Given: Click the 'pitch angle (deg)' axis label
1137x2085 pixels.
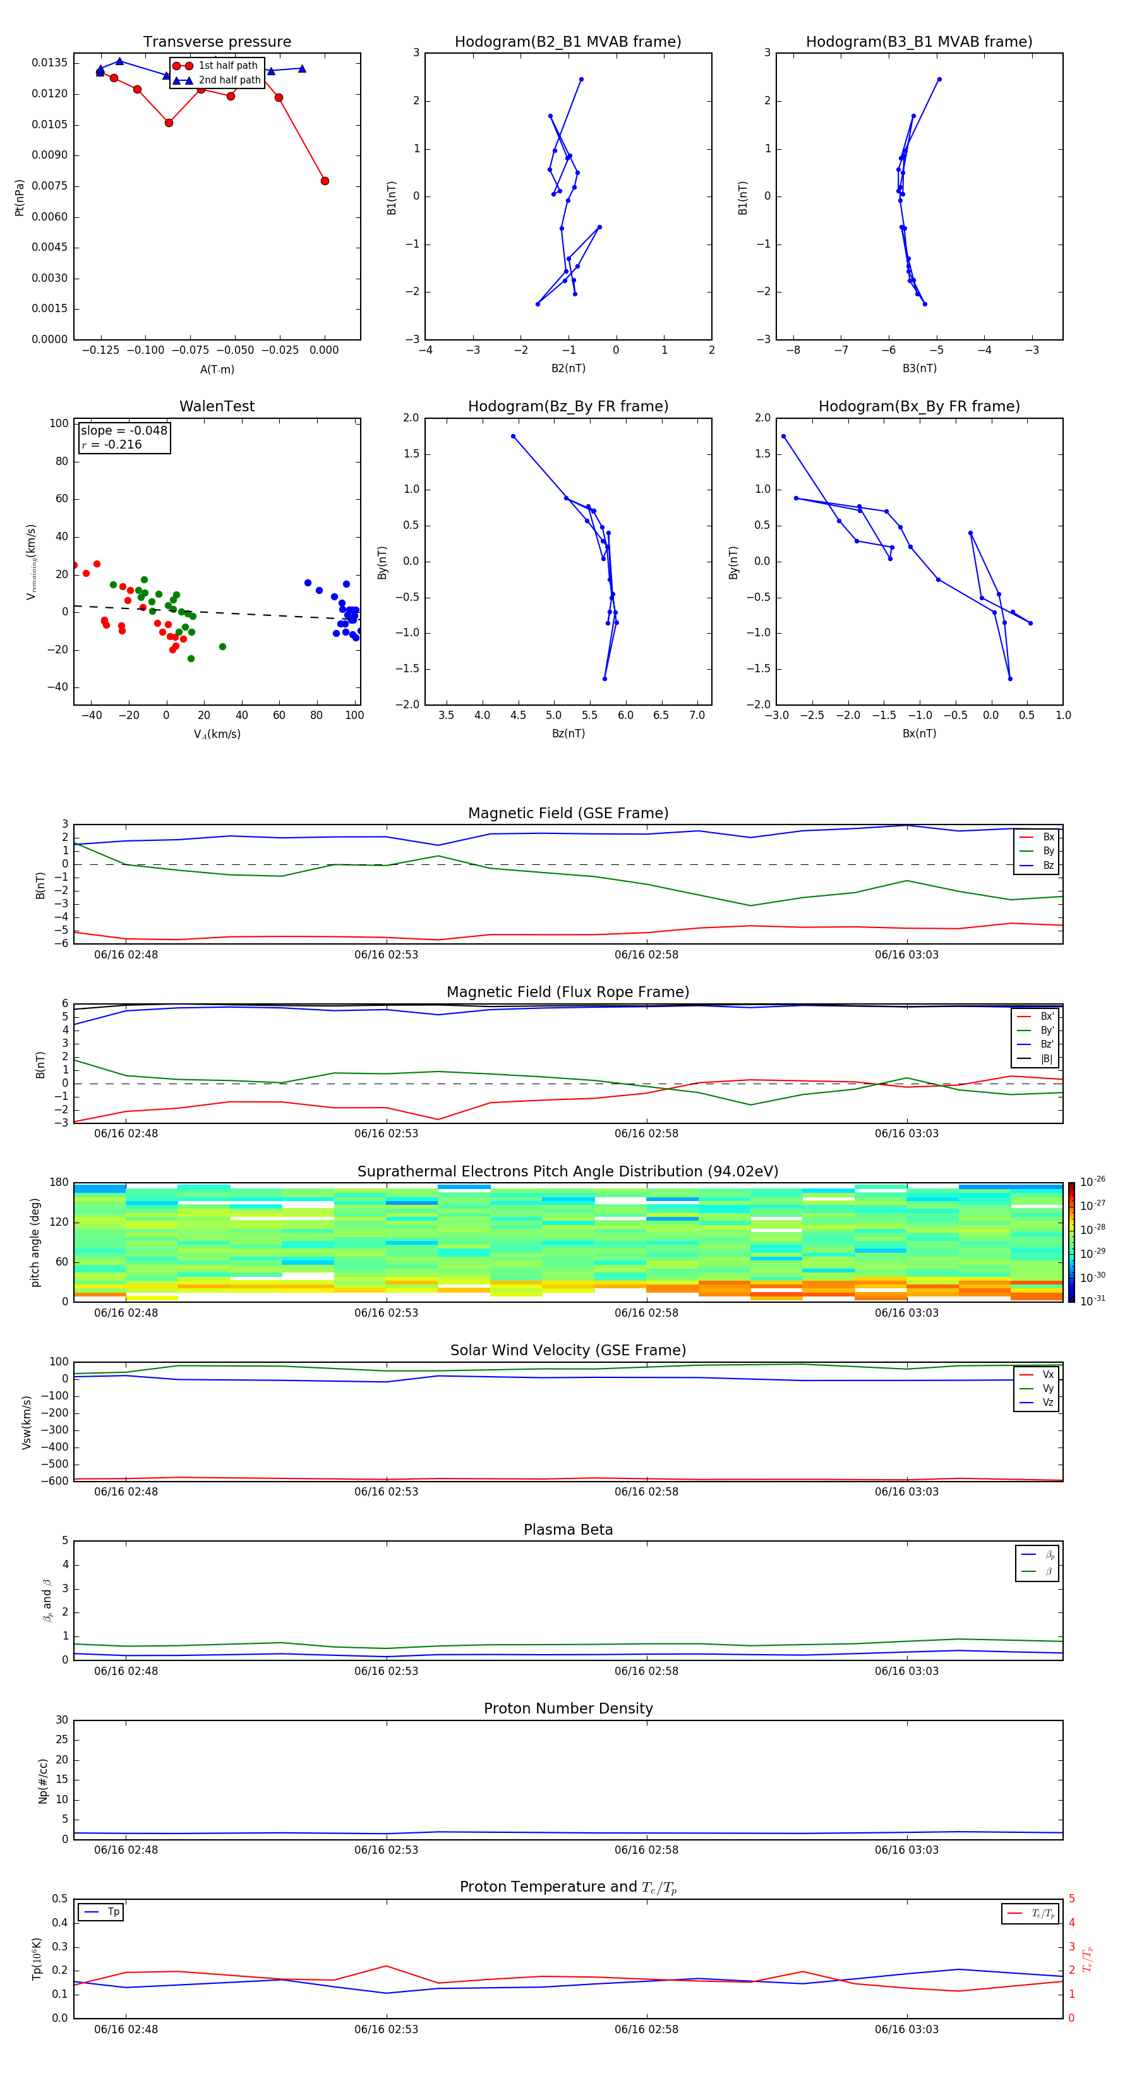Looking at the screenshot, I should (x=35, y=1242).
